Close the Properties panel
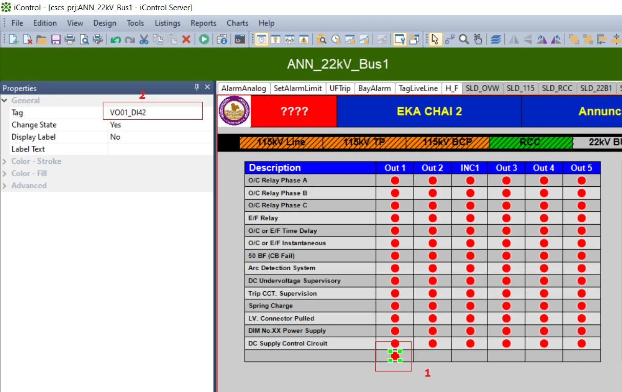 207,88
